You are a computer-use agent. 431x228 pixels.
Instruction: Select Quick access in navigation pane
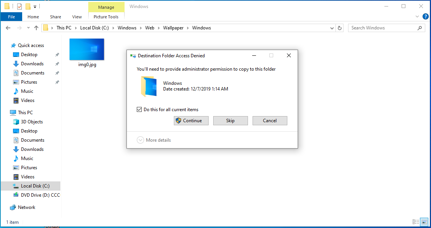[x=31, y=45]
